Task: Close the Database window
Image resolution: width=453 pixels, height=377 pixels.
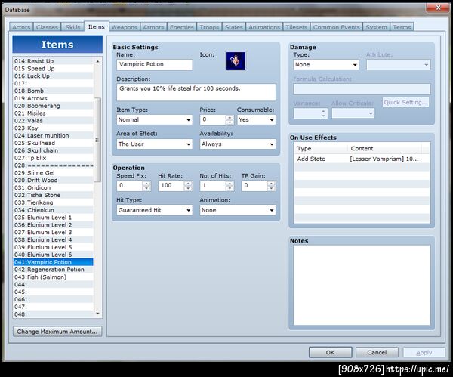Action: click(x=438, y=8)
